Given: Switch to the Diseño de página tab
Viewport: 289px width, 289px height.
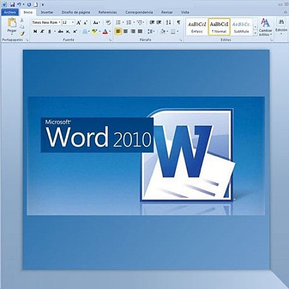Looking at the screenshot, I should pyautogui.click(x=76, y=13).
